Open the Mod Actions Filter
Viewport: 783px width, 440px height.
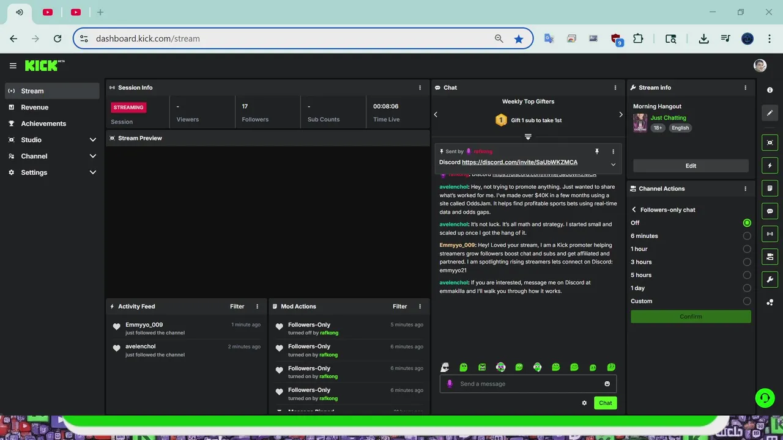click(x=399, y=307)
